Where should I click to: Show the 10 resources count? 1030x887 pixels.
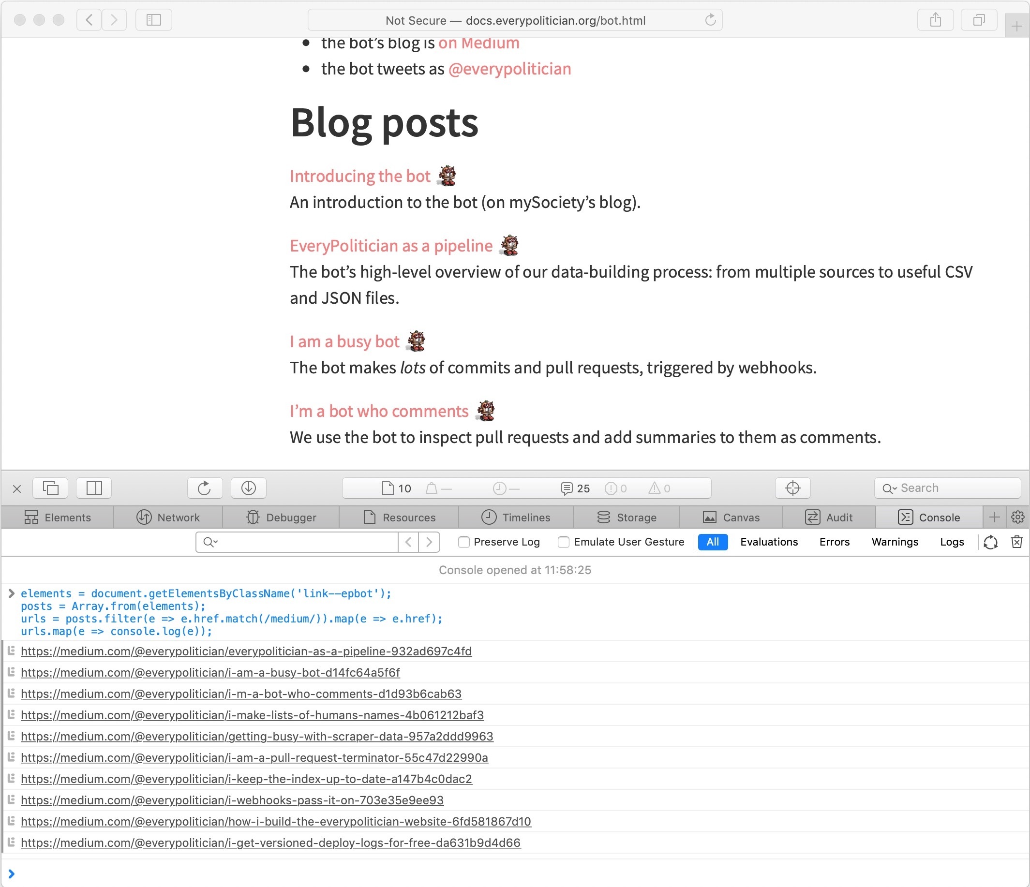click(x=397, y=488)
